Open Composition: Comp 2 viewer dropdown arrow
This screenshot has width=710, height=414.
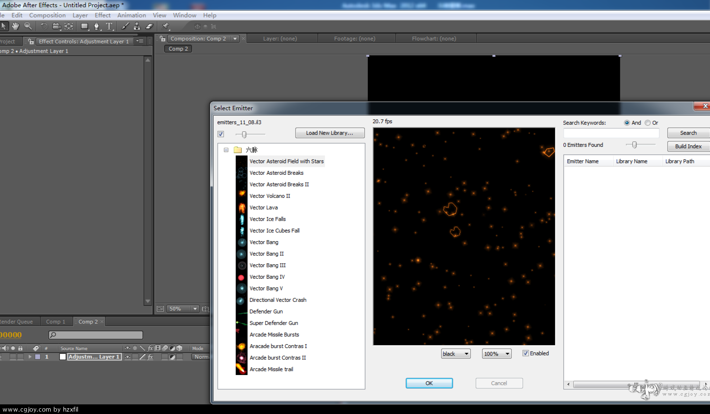click(x=235, y=39)
